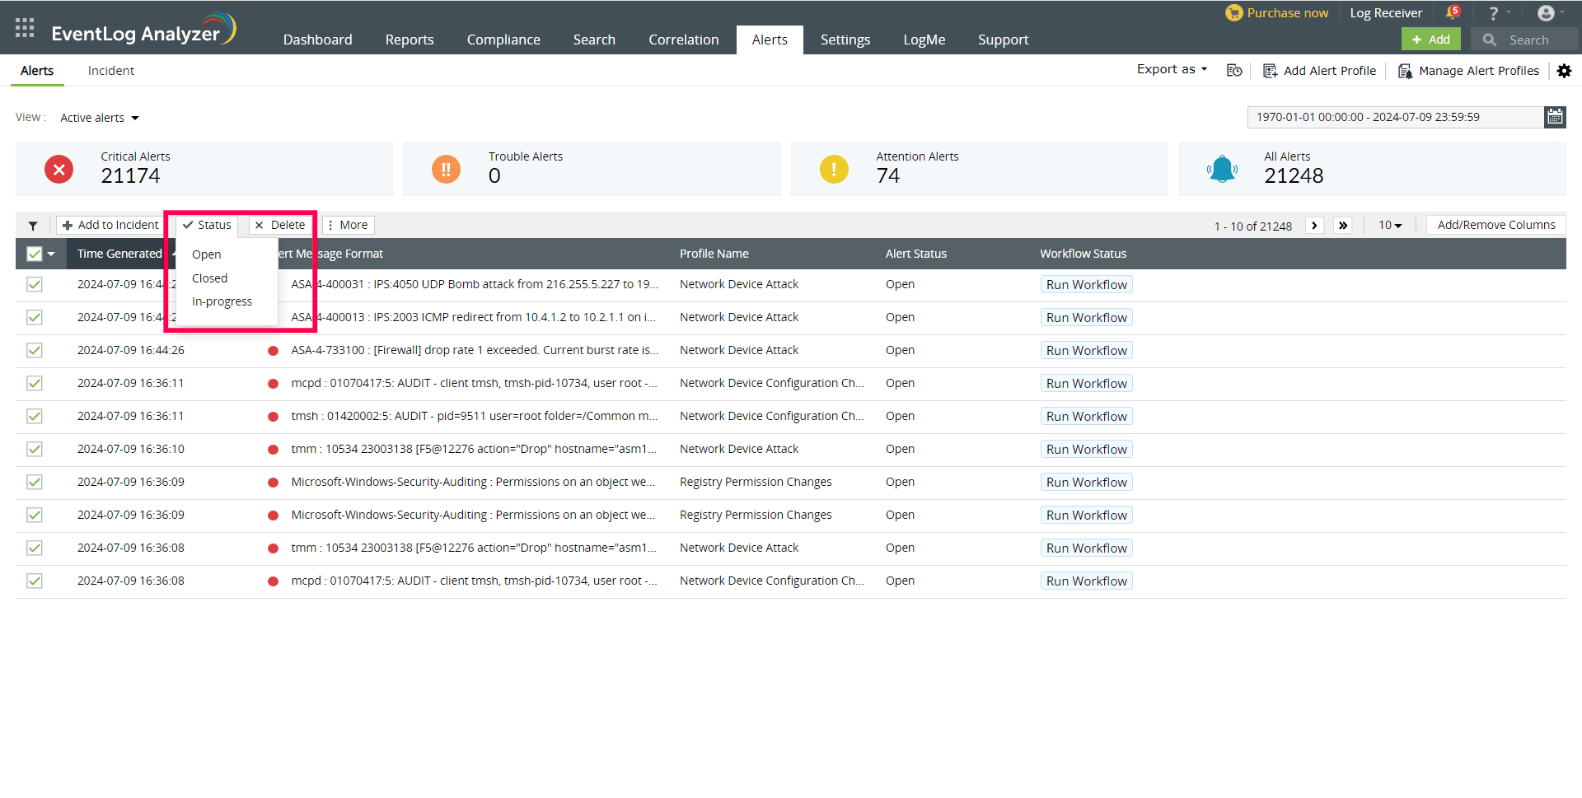Expand the Active alerts view dropdown
The height and width of the screenshot is (798, 1582).
coord(100,118)
